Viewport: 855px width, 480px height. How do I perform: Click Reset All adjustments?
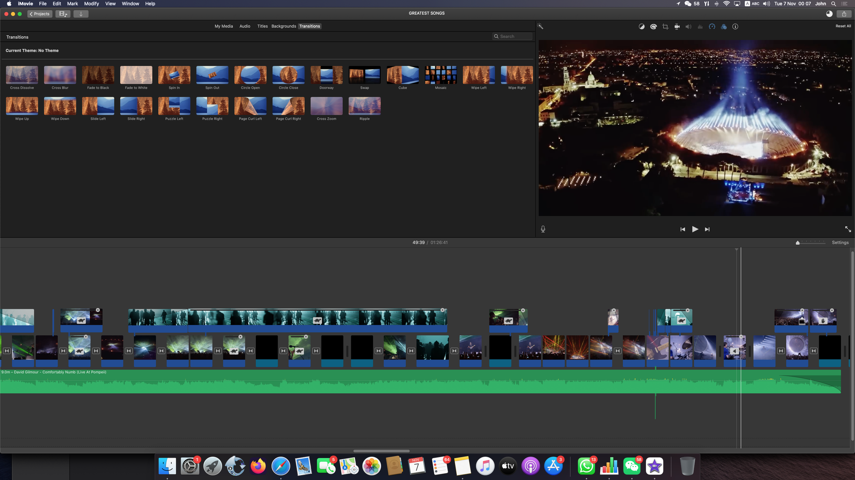point(843,26)
